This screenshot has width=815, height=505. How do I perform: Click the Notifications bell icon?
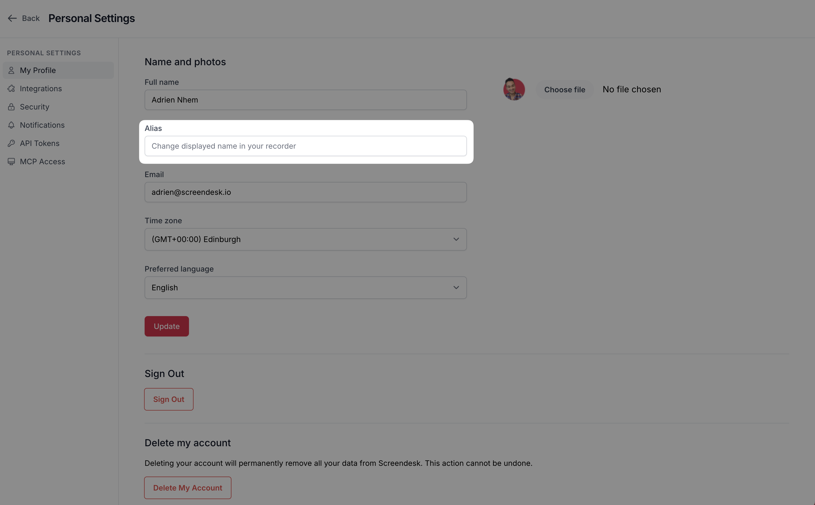(11, 125)
